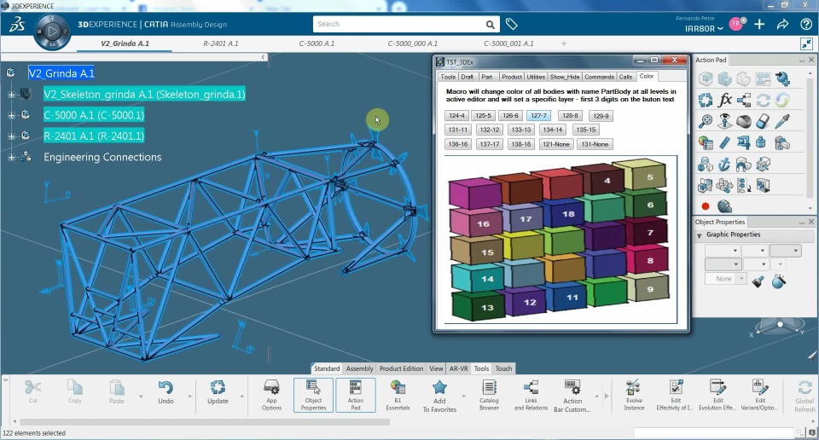Open the Product Edition toolbar tab
The image size is (819, 440).
(x=401, y=368)
